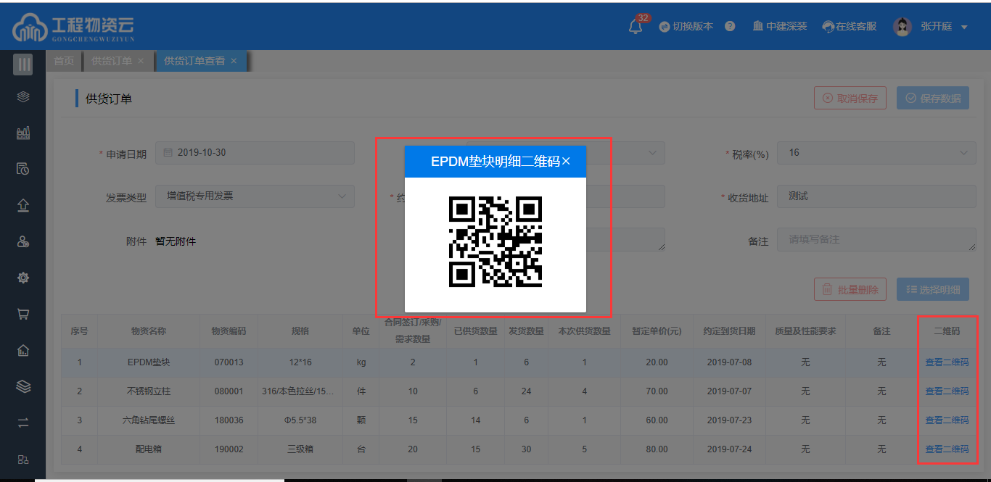Click material code 190002
This screenshot has height=482, width=991.
[x=229, y=449]
